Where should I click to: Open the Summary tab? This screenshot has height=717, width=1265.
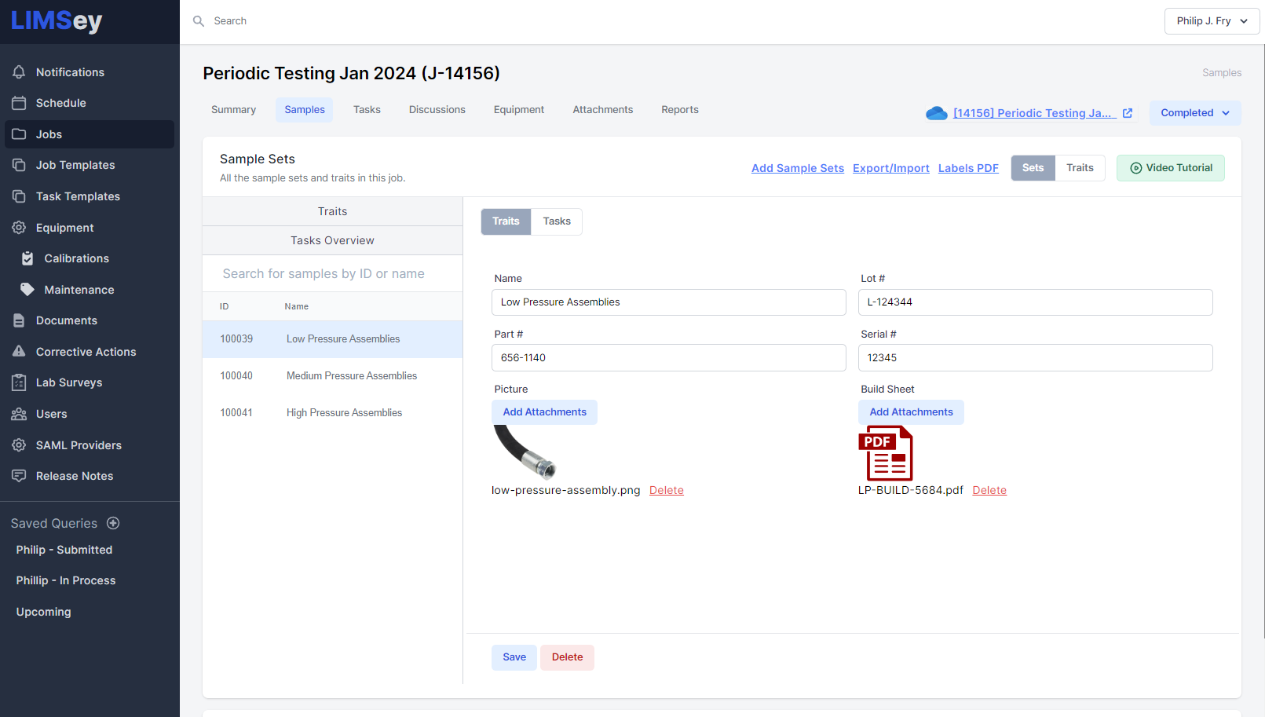233,110
